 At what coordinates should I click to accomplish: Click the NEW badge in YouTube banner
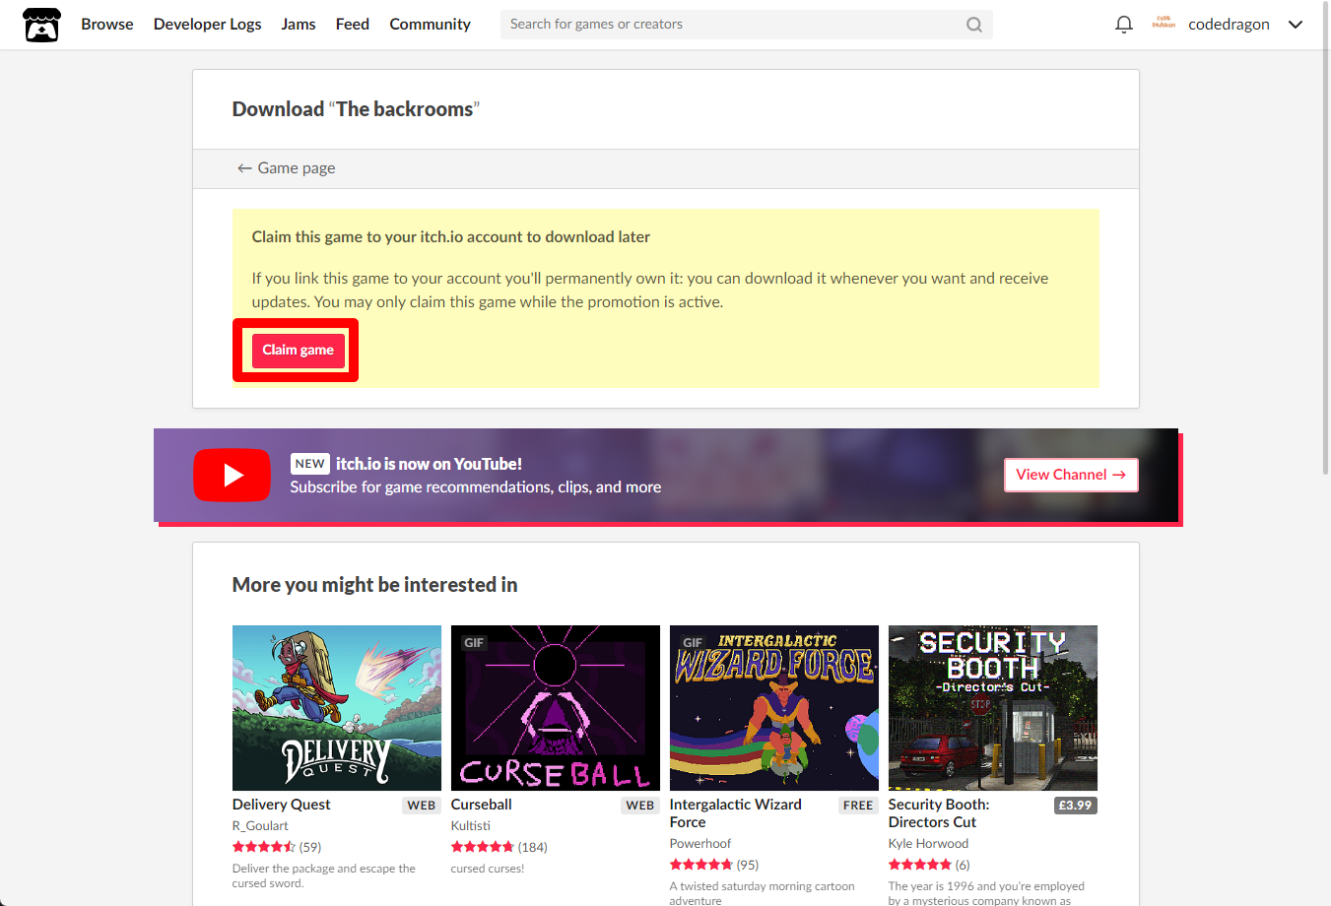point(309,464)
